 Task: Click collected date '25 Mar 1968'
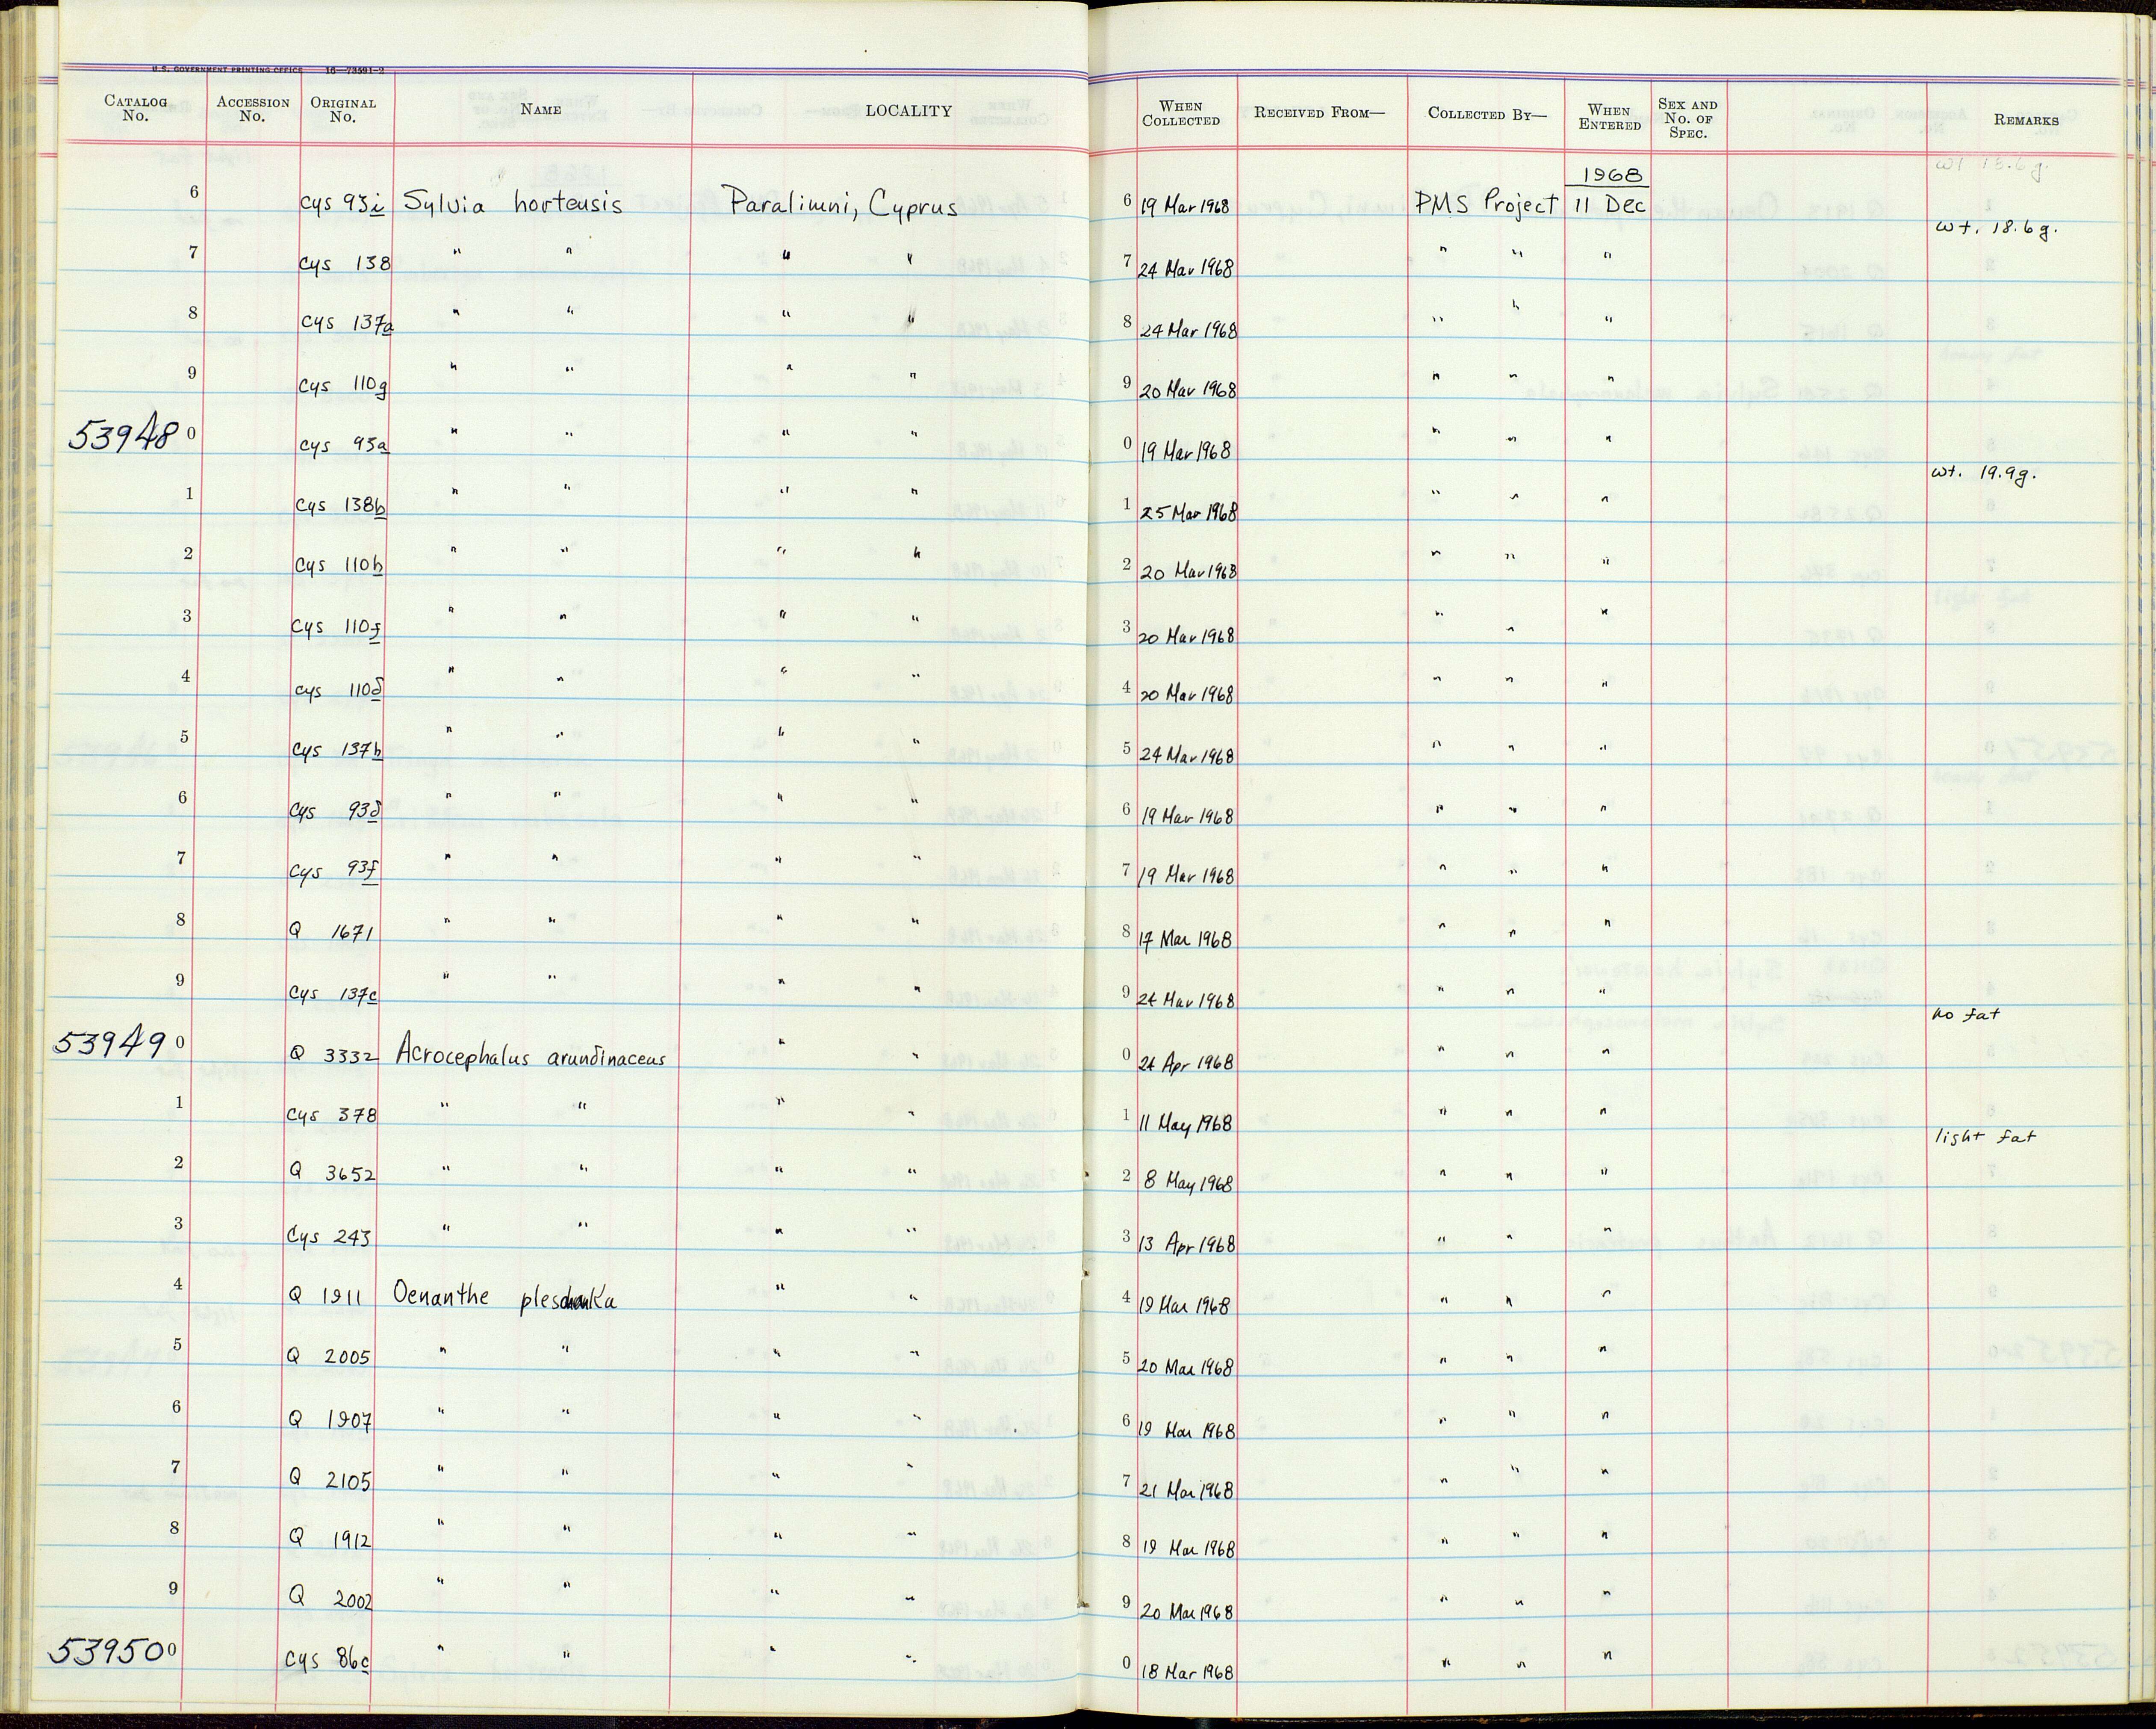coord(1188,511)
